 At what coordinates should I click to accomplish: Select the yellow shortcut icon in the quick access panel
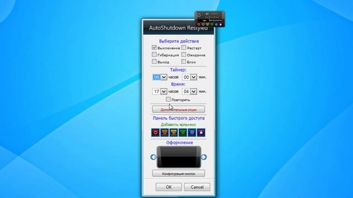tap(174, 133)
